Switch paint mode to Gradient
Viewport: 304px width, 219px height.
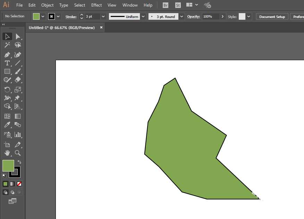point(12,184)
